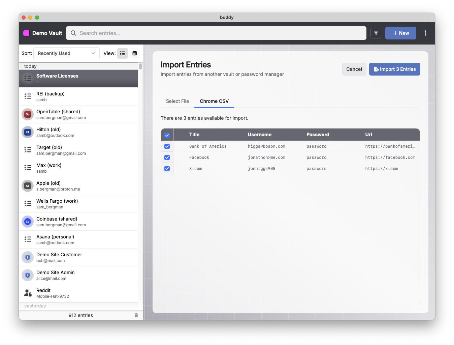Image resolution: width=454 pixels, height=345 pixels.
Task: Open the three-dot more options menu
Action: 426,33
